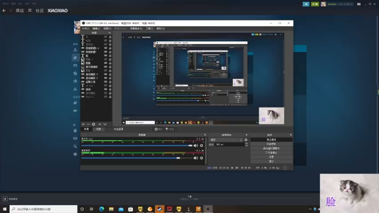Open the 渐变 transition type dropdown
The image size is (379, 213).
click(226, 140)
